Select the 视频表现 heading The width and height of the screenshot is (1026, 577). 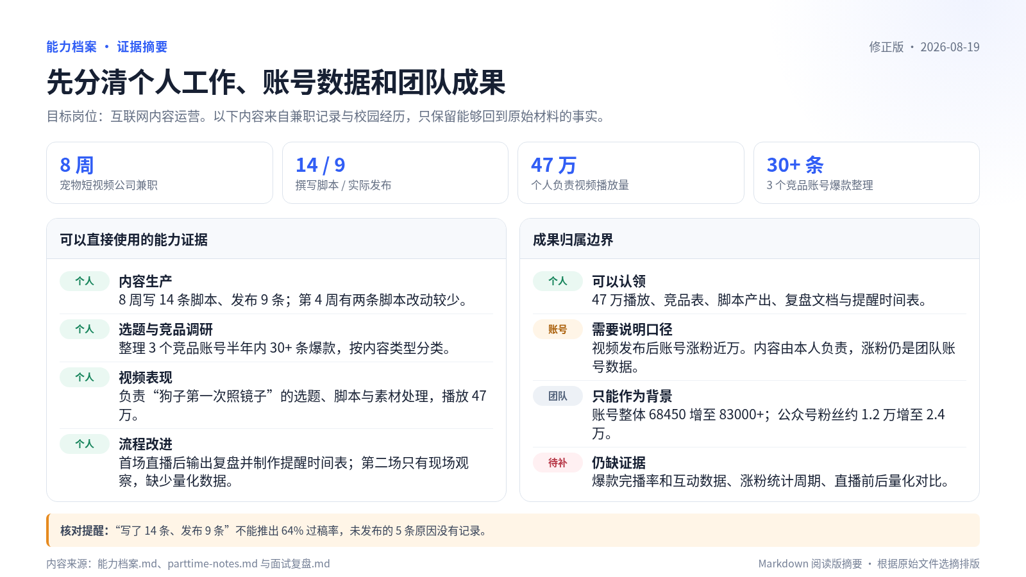(x=146, y=378)
